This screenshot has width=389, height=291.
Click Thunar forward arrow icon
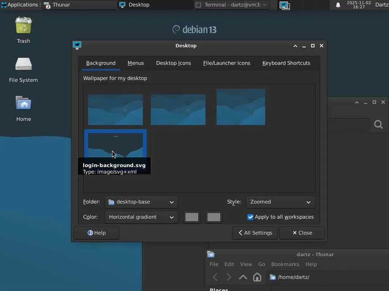point(229,277)
